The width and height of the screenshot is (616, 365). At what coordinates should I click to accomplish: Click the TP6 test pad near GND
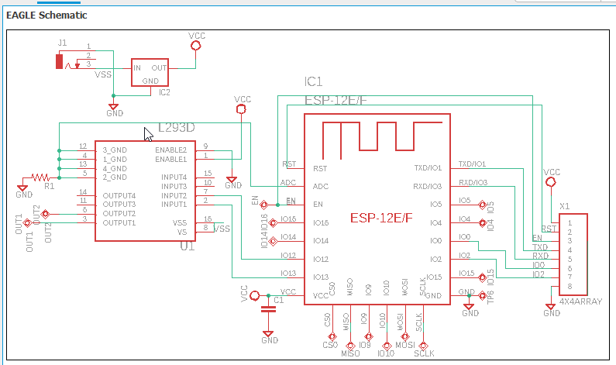482,295
